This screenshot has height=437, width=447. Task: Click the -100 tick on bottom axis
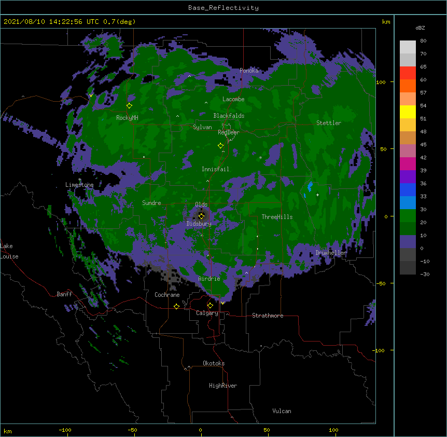(65, 430)
